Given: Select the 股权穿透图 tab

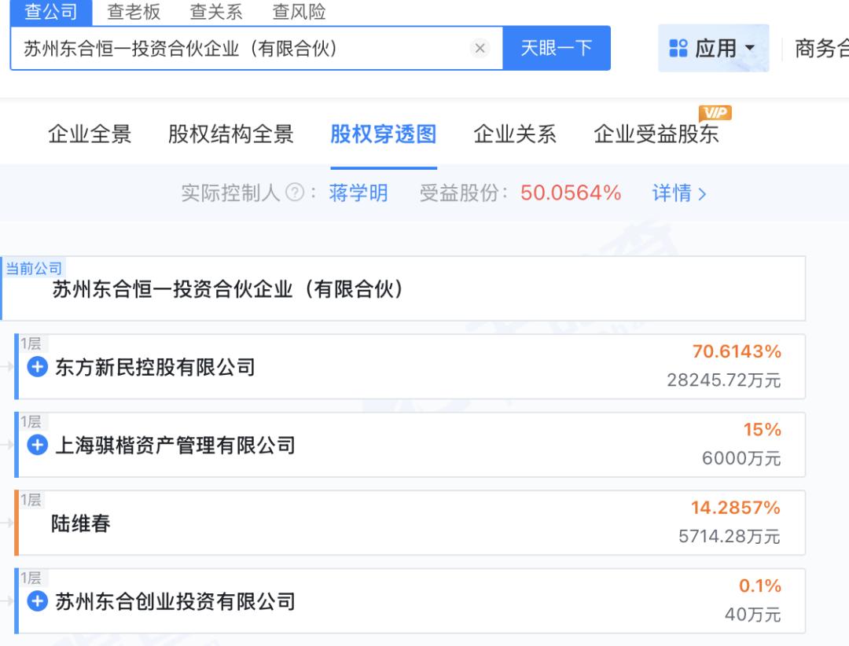Looking at the screenshot, I should pos(384,134).
